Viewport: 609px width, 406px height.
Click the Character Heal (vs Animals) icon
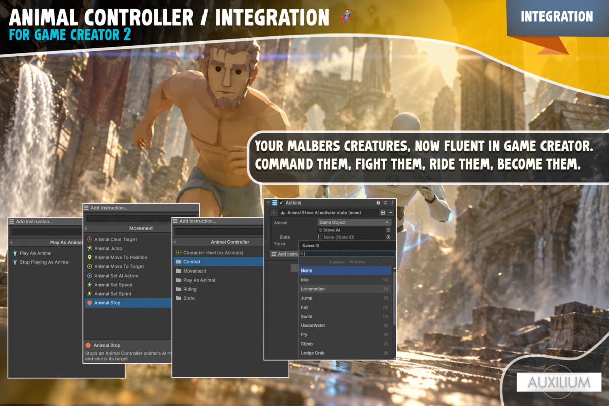178,252
